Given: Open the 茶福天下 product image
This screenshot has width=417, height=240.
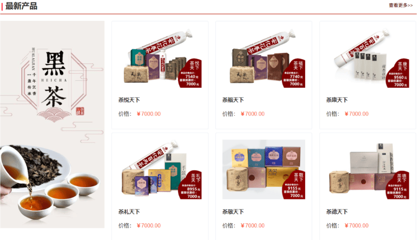Looking at the screenshot, I should click(264, 58).
